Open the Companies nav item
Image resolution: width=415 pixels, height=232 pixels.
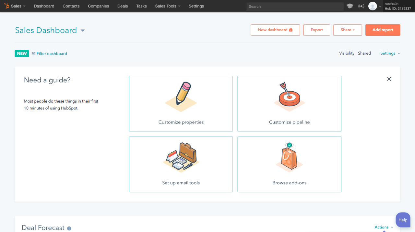pos(99,6)
